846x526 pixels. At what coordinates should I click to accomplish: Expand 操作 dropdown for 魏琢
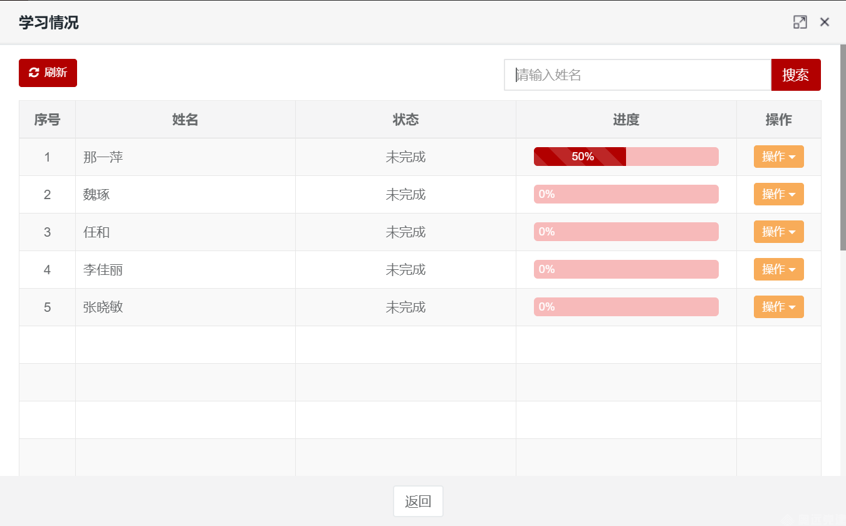(778, 194)
